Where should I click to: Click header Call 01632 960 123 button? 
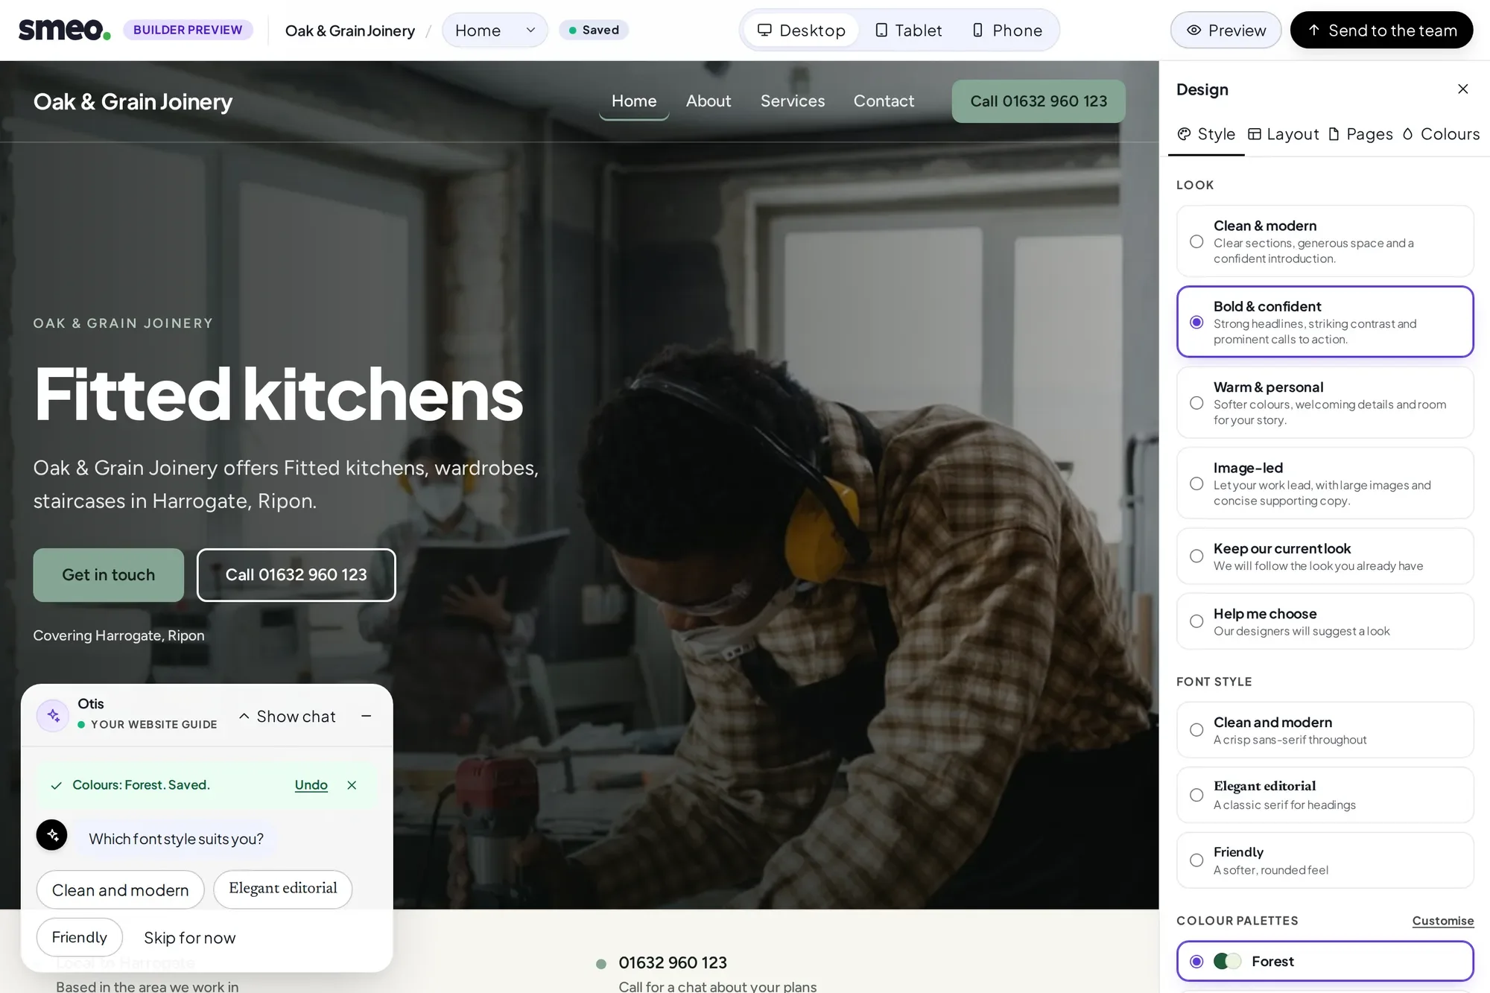tap(1039, 101)
